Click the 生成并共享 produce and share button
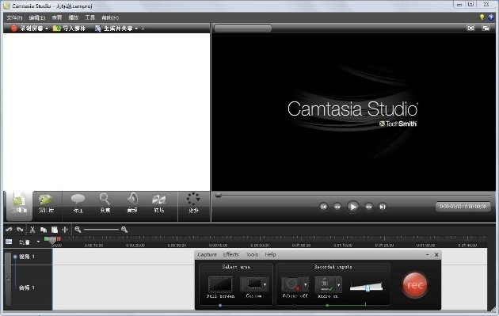Screen dimensions: 499x316 pyautogui.click(x=114, y=29)
